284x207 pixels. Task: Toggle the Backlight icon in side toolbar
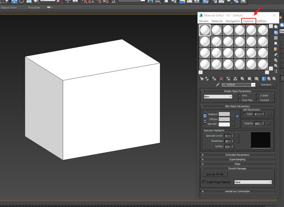click(276, 32)
